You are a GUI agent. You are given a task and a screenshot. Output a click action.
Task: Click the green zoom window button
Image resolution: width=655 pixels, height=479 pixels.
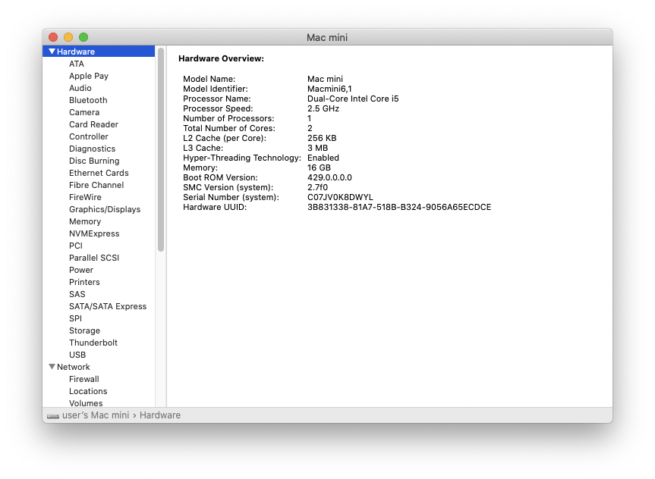tap(83, 37)
